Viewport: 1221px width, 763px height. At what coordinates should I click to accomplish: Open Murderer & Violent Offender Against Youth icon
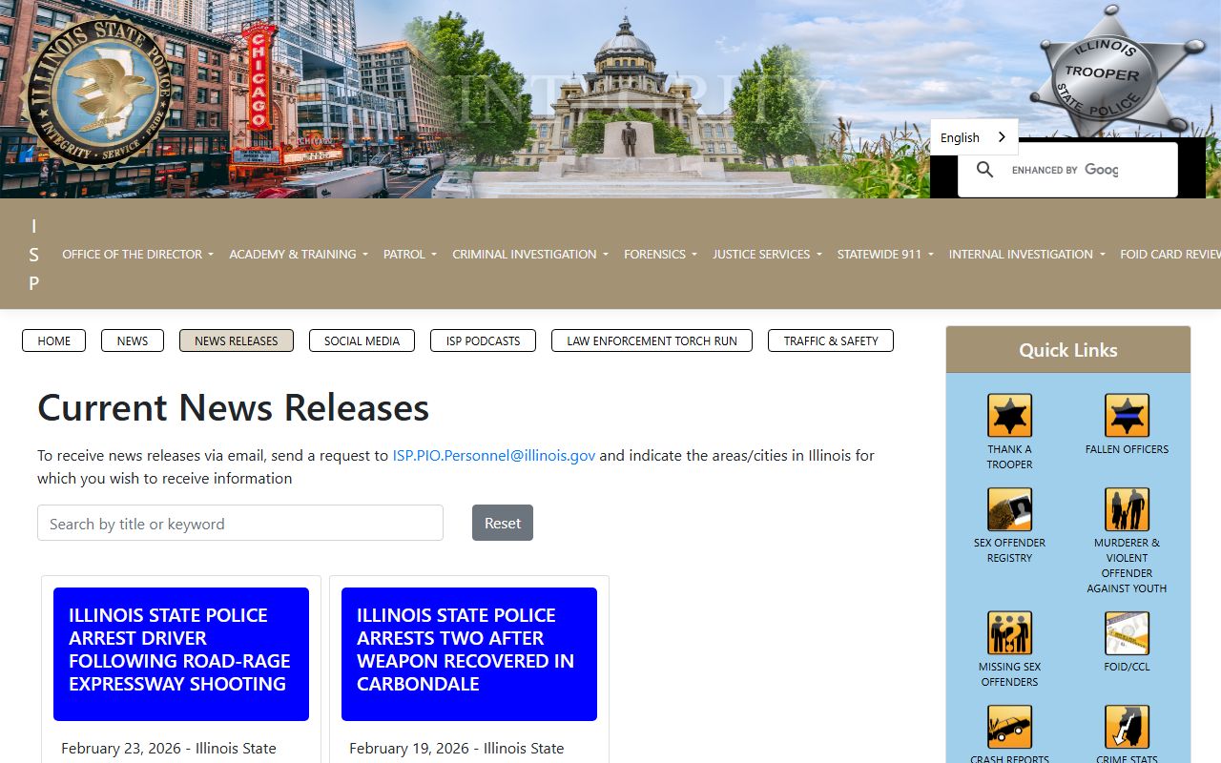click(1127, 509)
